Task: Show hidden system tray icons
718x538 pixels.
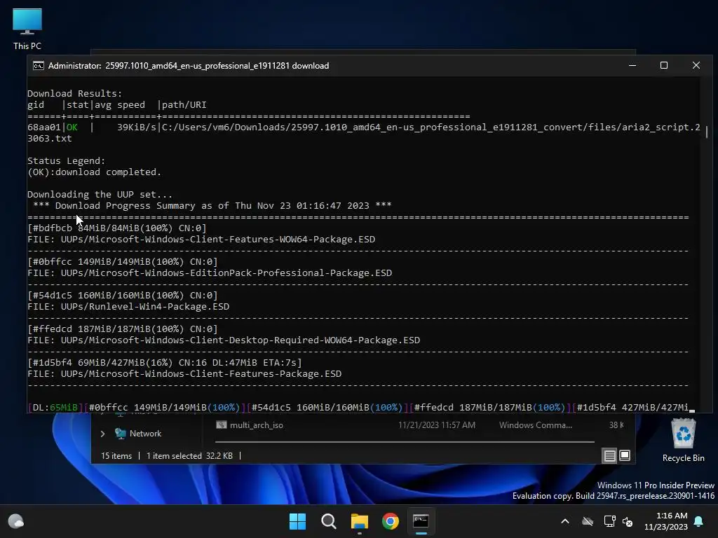Action: (565, 521)
